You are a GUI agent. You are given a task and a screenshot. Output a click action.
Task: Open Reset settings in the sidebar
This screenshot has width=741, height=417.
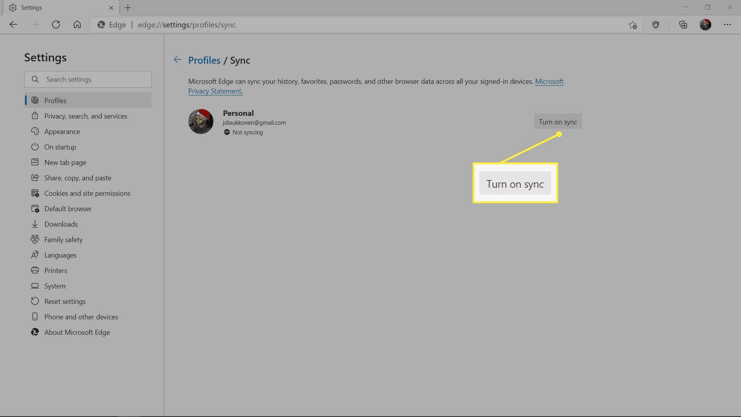pos(88,301)
